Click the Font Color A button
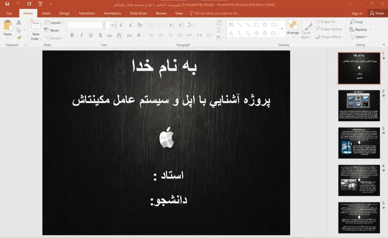This screenshot has width=388, height=238. (x=139, y=35)
